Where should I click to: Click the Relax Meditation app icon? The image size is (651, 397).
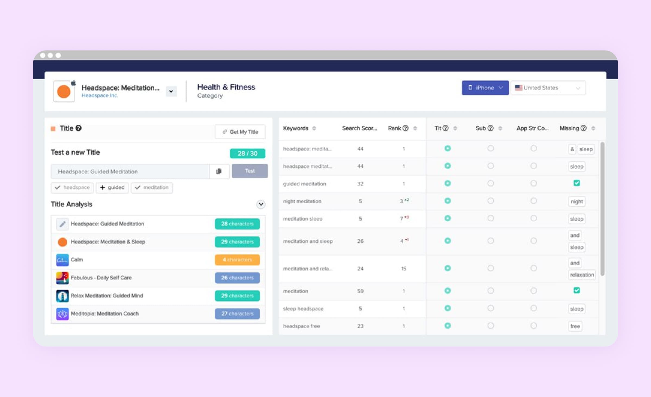[62, 296]
